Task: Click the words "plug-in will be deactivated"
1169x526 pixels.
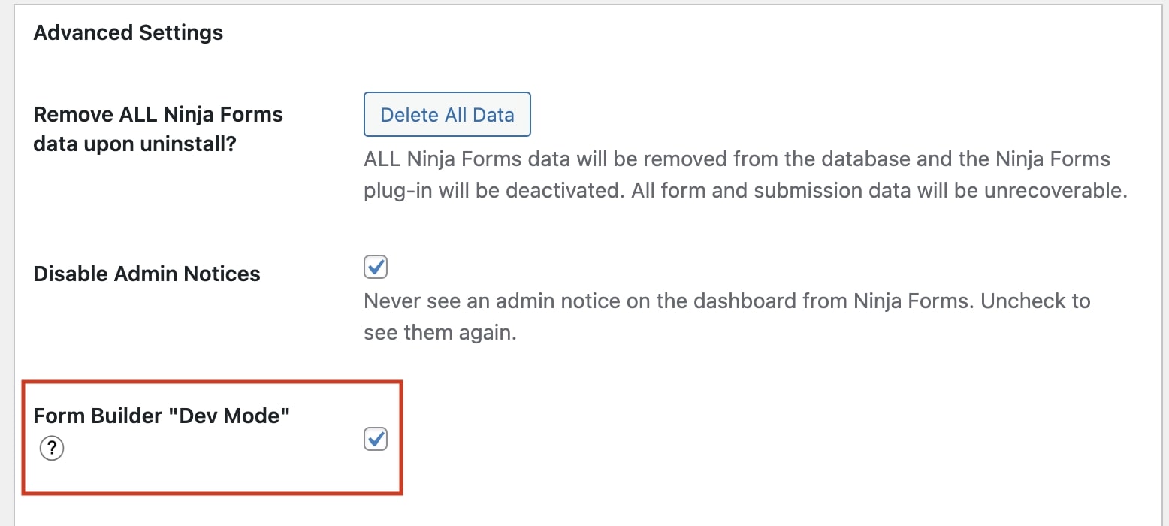Action: tap(494, 190)
